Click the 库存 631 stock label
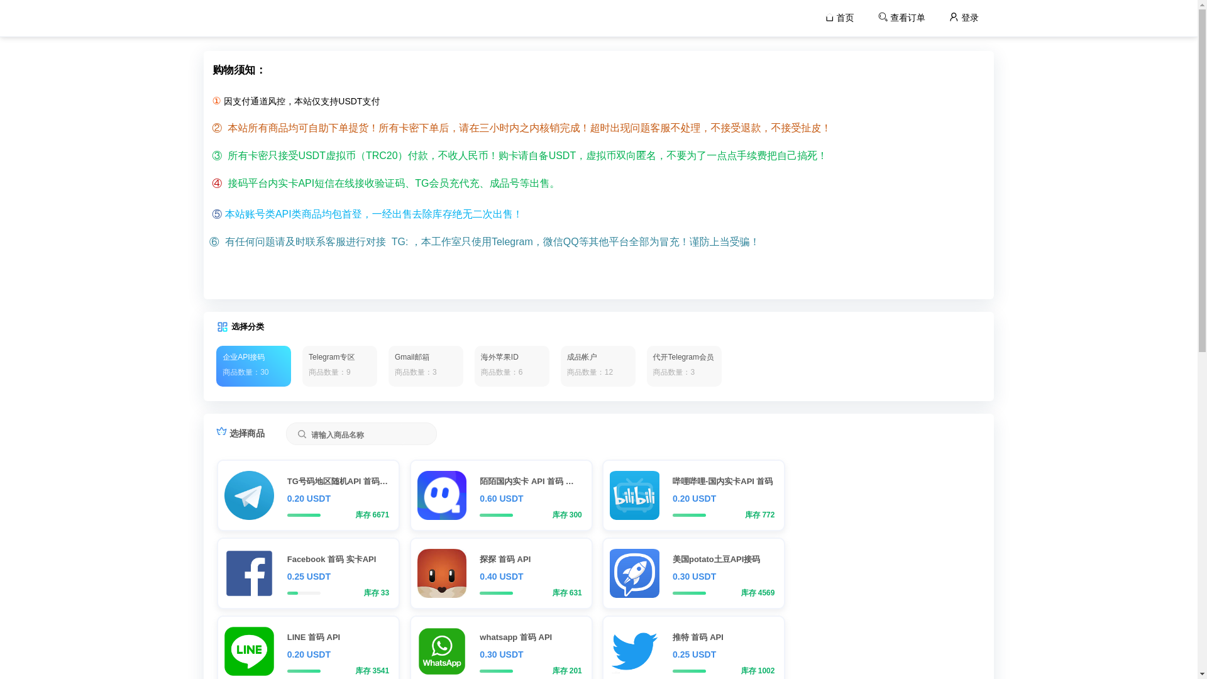Viewport: 1207px width, 679px height. (x=567, y=593)
